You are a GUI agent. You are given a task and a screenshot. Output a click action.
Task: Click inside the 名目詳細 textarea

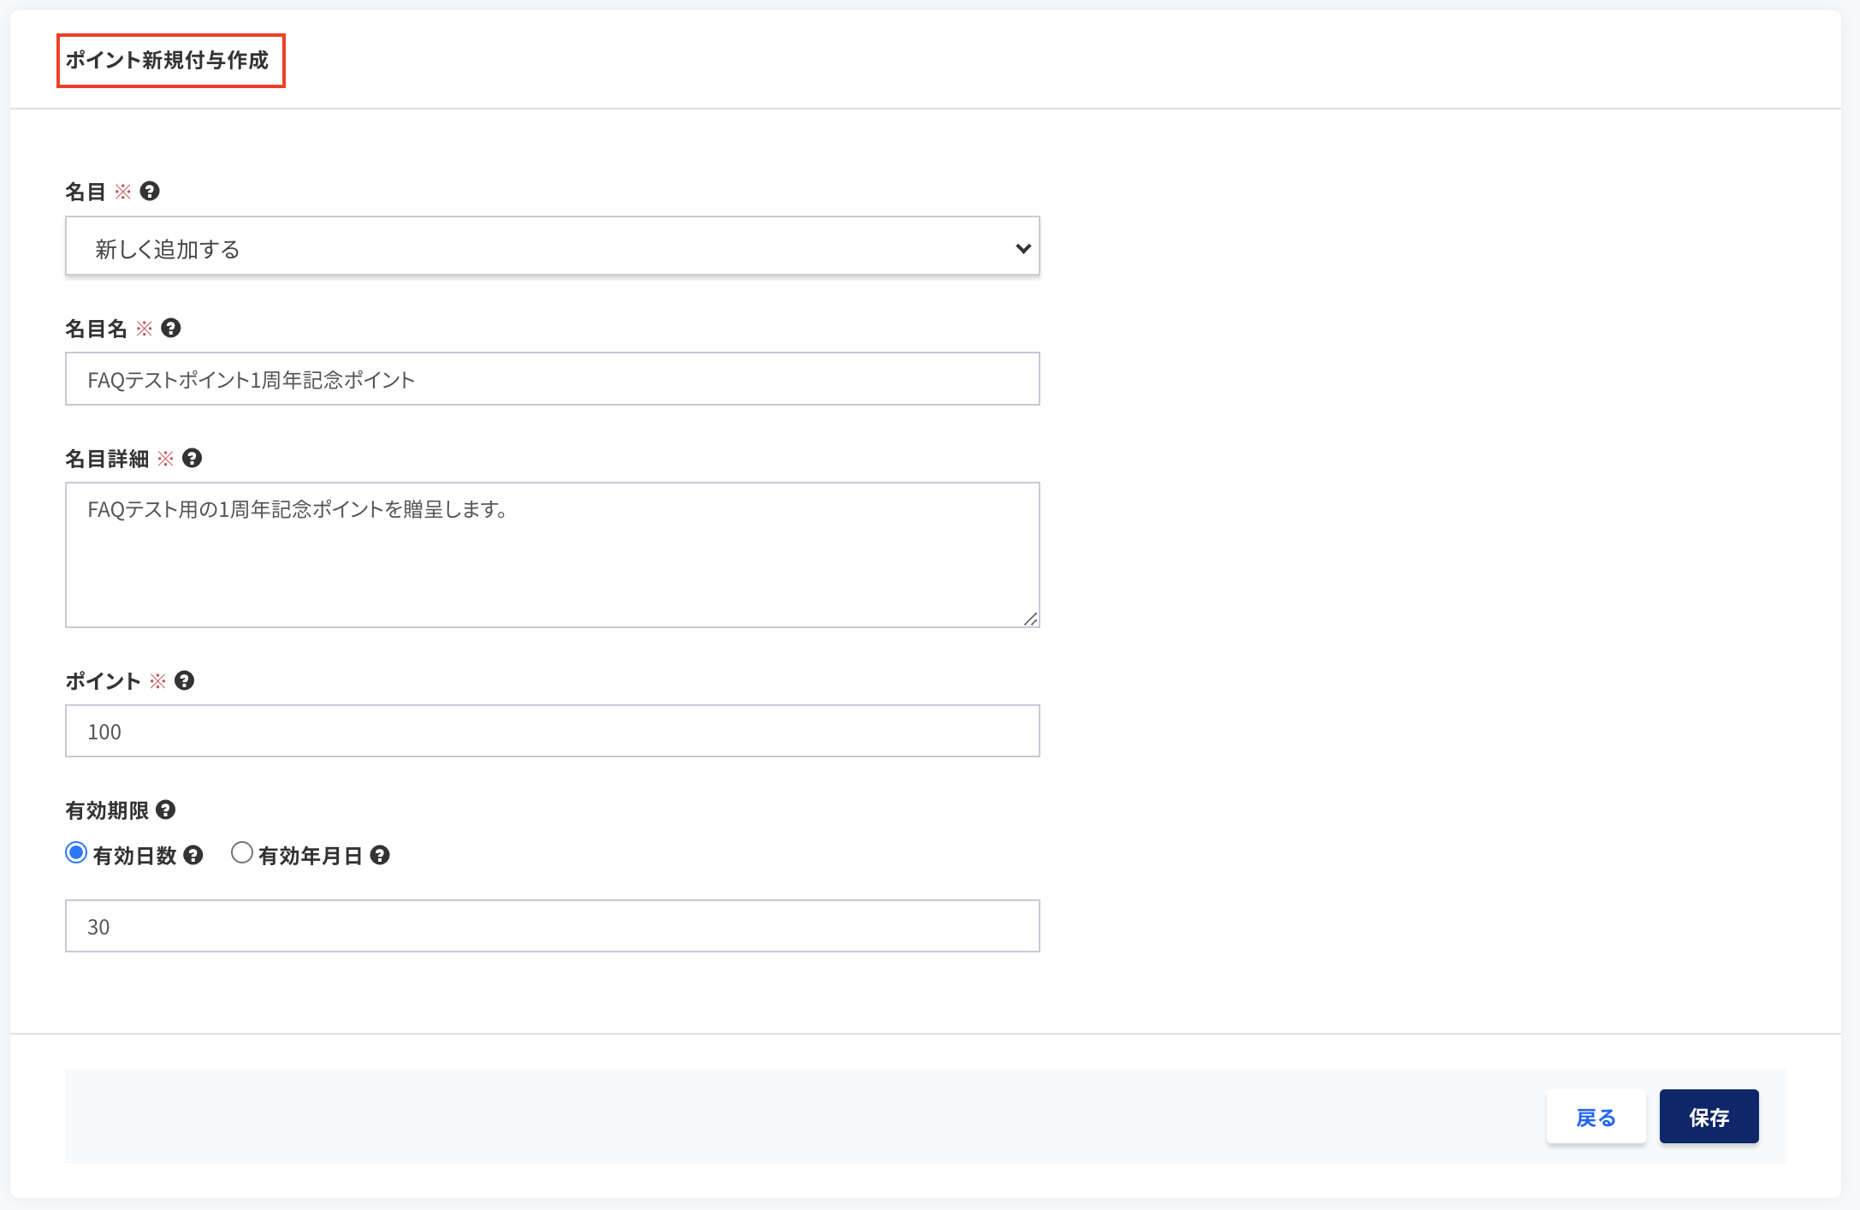pos(553,555)
